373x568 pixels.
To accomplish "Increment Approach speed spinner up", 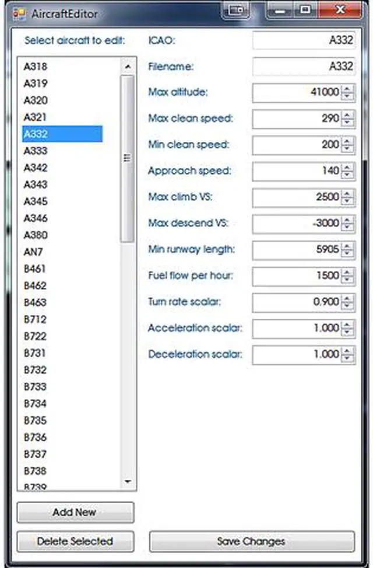I will pyautogui.click(x=348, y=168).
